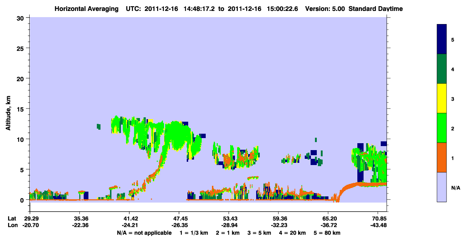Click the 'Altitude, km' axis label
This screenshot has height=243, width=475.
[8, 114]
